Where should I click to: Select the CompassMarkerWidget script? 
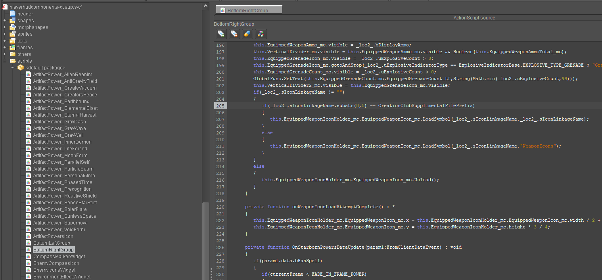point(59,256)
